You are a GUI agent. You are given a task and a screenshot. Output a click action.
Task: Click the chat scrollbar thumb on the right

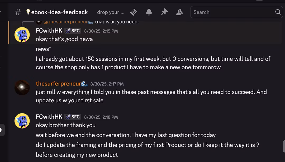point(284,146)
